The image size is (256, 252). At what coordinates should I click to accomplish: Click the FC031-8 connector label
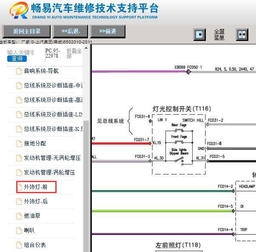142,116
